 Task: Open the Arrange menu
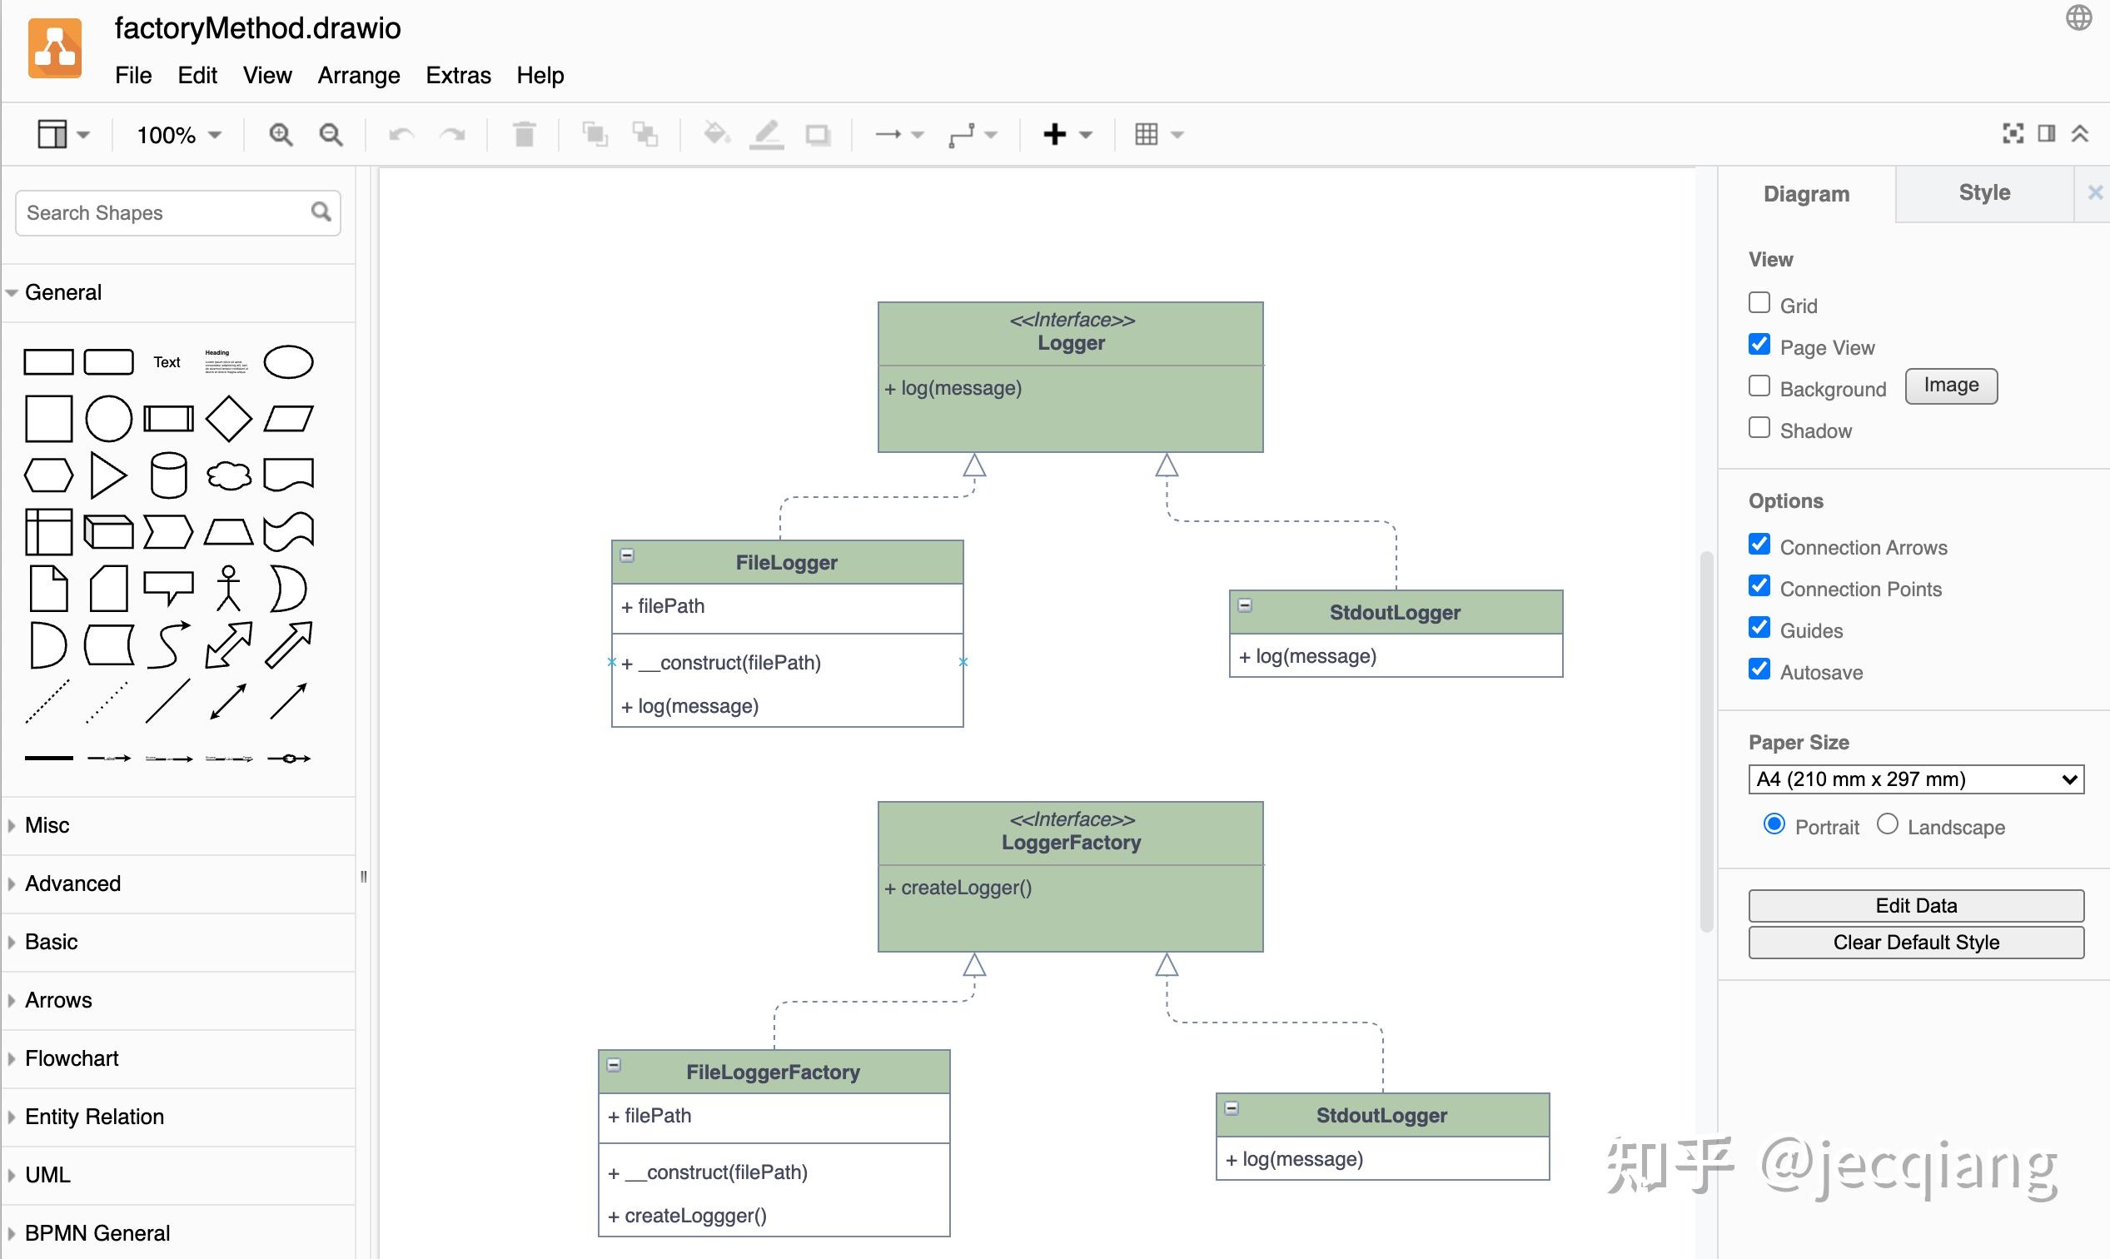(358, 76)
